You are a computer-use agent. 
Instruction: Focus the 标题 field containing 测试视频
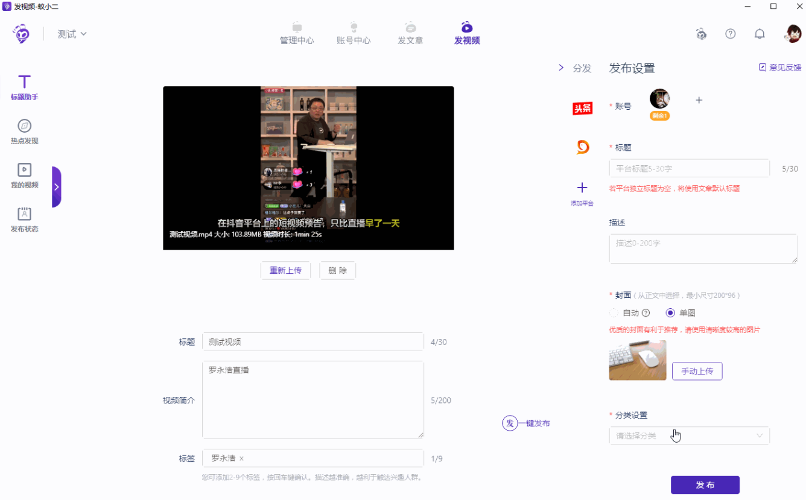coord(313,342)
